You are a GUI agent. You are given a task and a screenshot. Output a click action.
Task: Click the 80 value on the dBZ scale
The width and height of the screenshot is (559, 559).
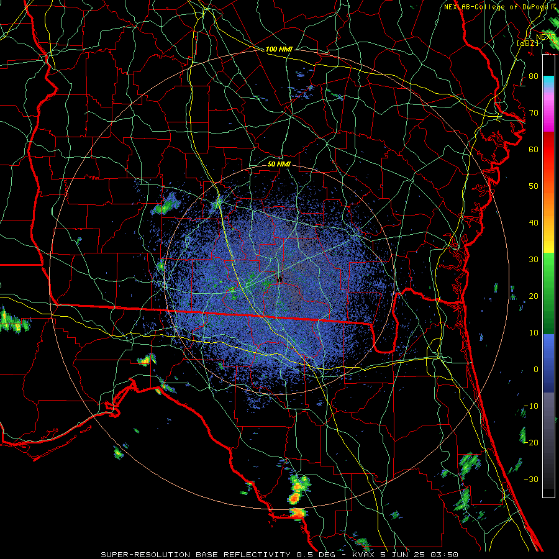(x=534, y=76)
